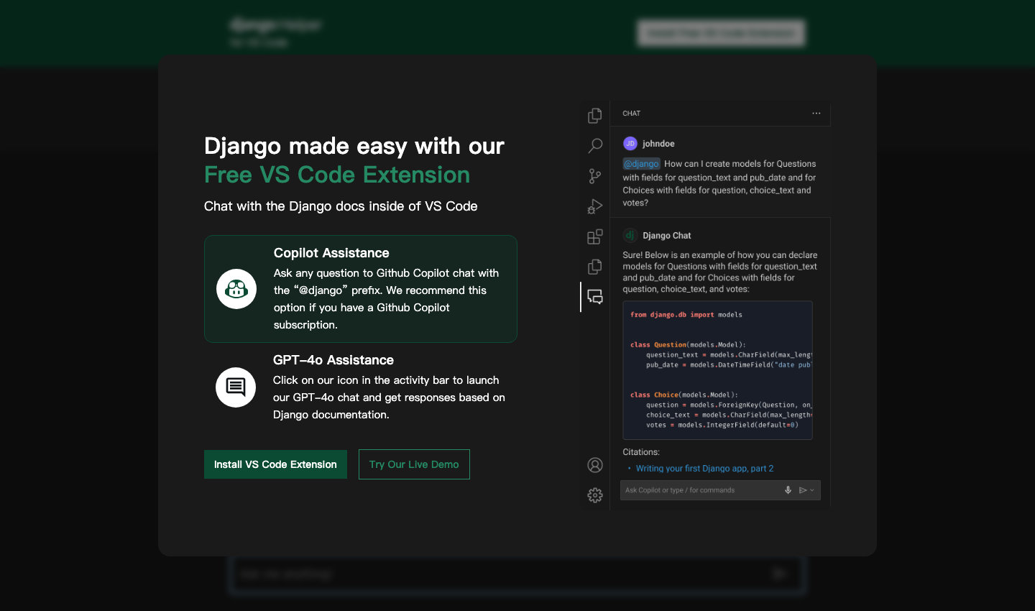The height and width of the screenshot is (611, 1035).
Task: Open the Extensions blocks icon
Action: pyautogui.click(x=595, y=236)
